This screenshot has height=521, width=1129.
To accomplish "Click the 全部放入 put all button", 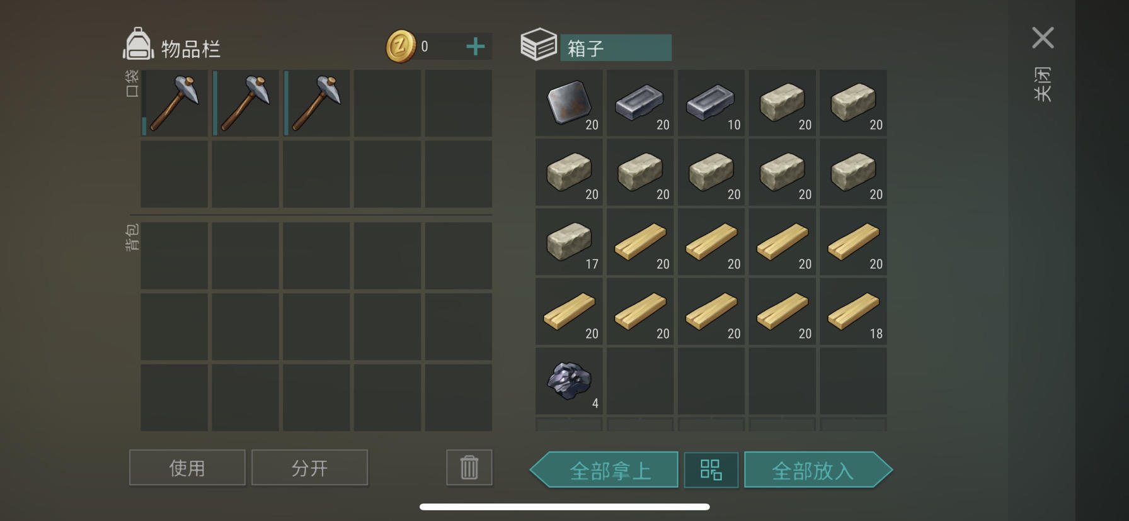I will pyautogui.click(x=818, y=470).
